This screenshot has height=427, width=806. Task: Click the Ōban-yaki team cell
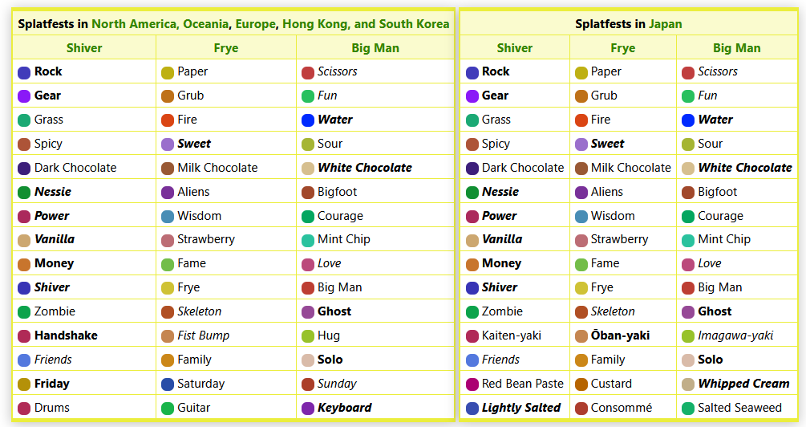coord(620,335)
